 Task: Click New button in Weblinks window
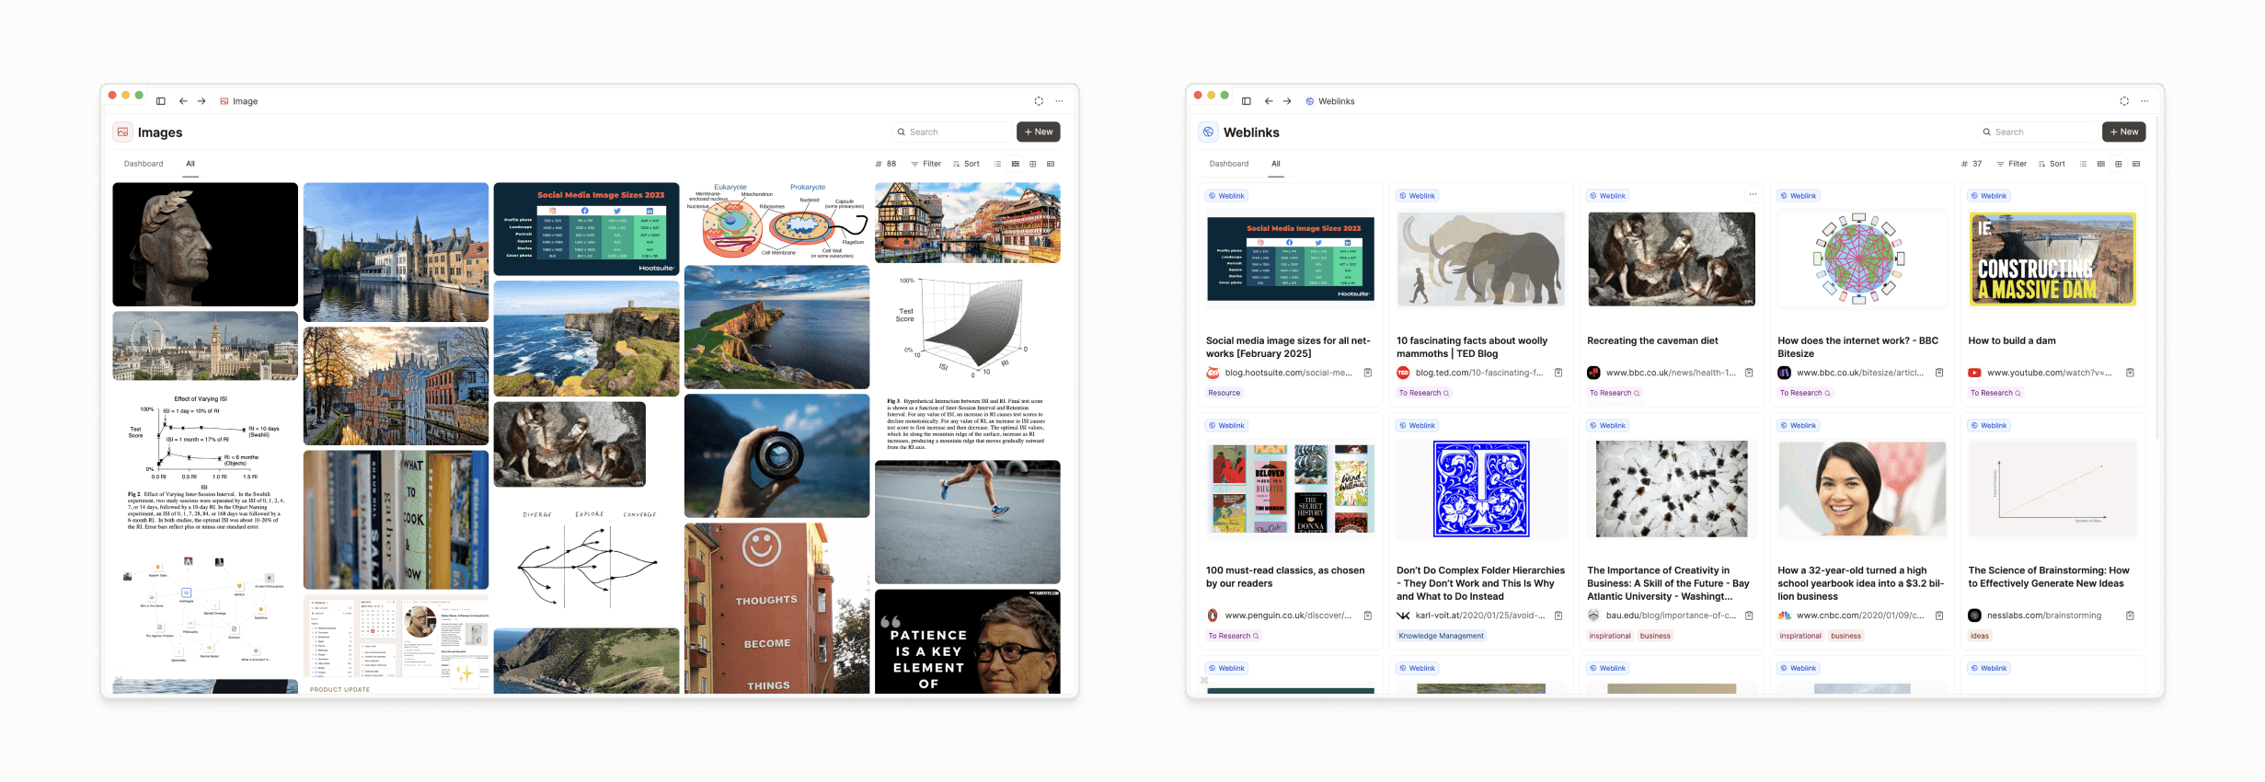(x=2123, y=132)
